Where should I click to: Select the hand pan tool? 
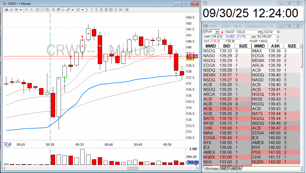click(x=59, y=10)
